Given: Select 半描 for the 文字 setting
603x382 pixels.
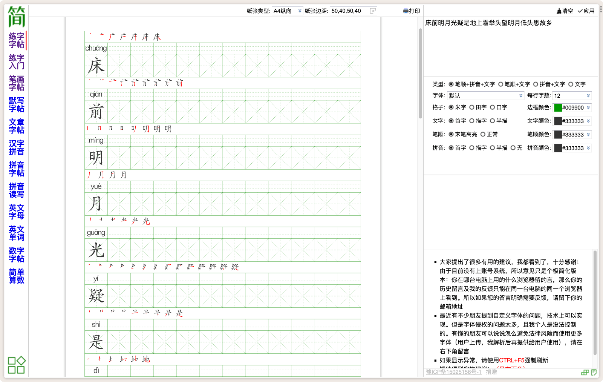Looking at the screenshot, I should click(x=493, y=121).
